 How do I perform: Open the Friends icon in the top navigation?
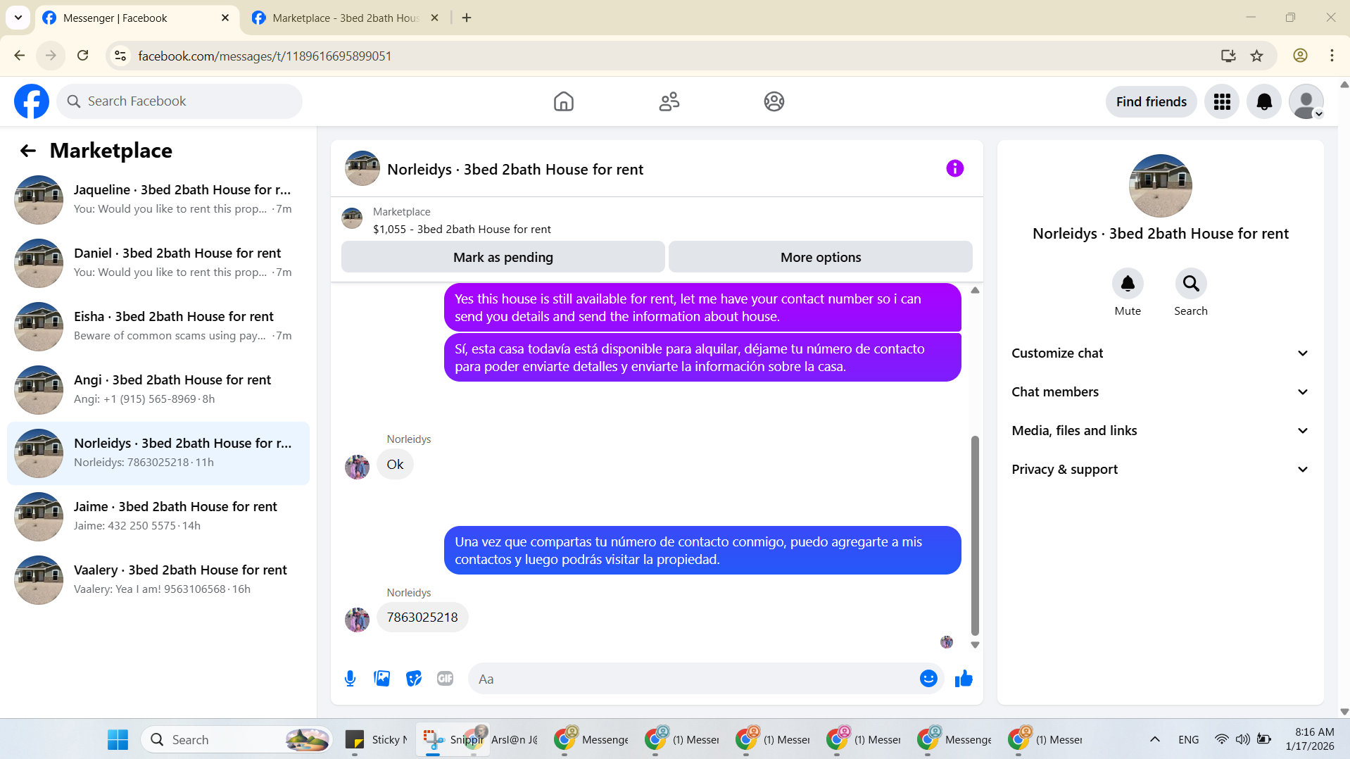point(669,101)
